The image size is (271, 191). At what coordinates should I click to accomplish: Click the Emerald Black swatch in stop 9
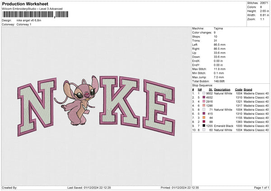(204, 126)
